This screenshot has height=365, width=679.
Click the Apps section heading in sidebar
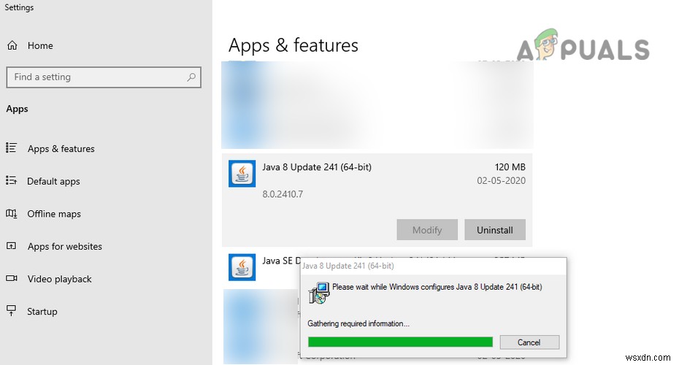point(17,109)
